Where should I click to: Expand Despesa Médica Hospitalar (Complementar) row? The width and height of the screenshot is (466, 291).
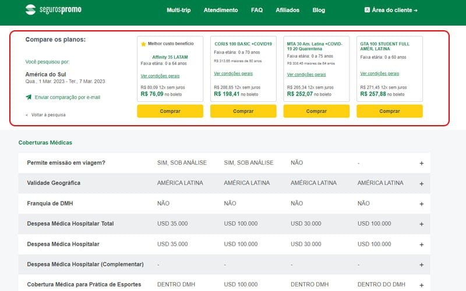click(x=421, y=265)
